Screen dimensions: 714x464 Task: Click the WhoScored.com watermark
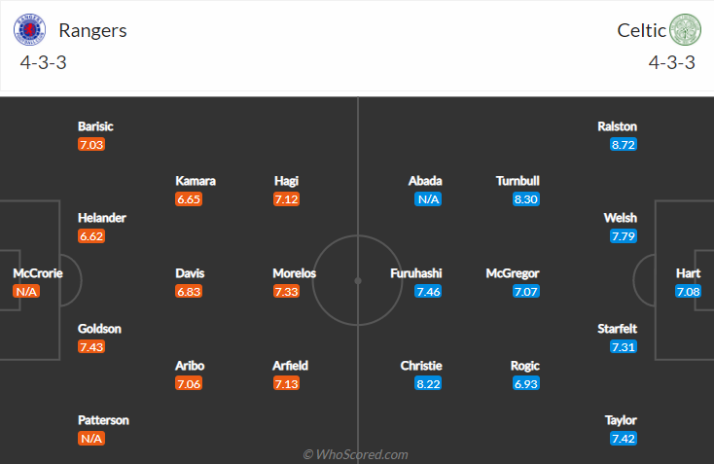pos(356,454)
